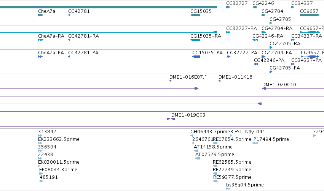Select the DME1-016E07.F clone end arrow
This screenshot has width=324, height=191.
[x=170, y=81]
